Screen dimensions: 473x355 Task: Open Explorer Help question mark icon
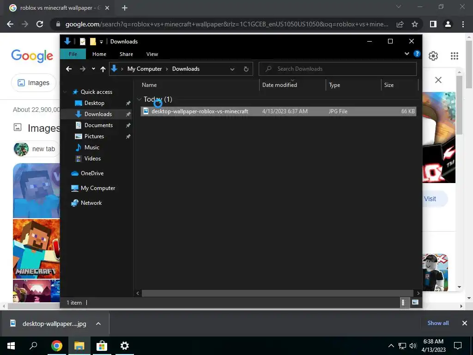pos(417,54)
